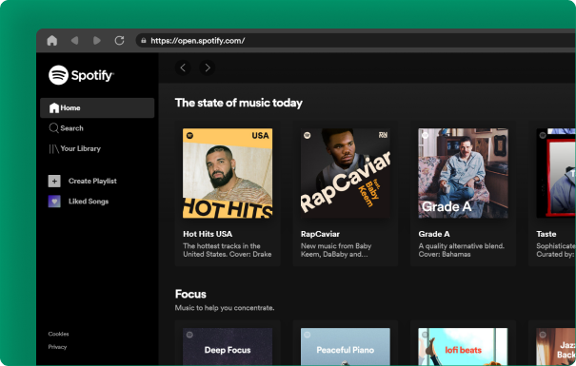This screenshot has width=576, height=366.
Task: Click 'Music to help you concentrate' subtitle
Action: coord(225,308)
